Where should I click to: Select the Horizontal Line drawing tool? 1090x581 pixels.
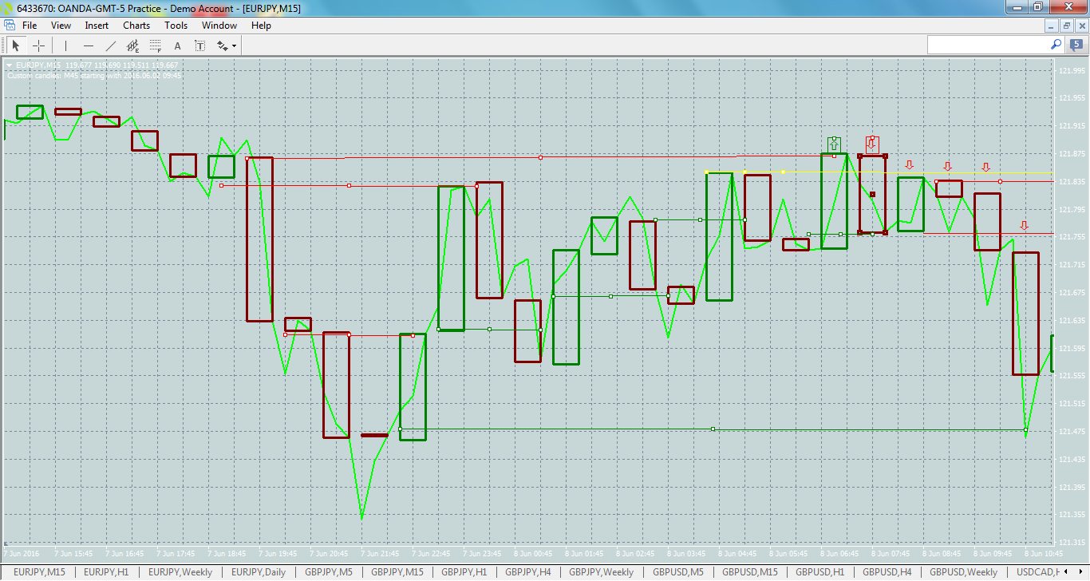[88, 45]
